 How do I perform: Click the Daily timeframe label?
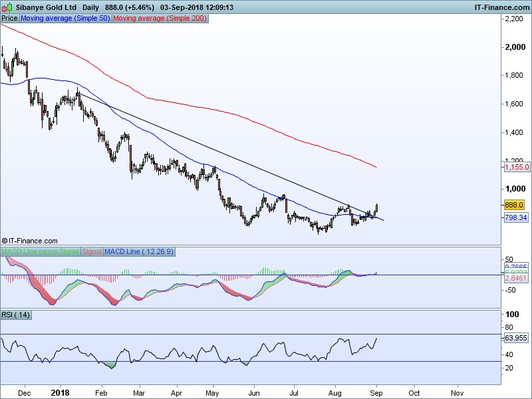pos(90,7)
